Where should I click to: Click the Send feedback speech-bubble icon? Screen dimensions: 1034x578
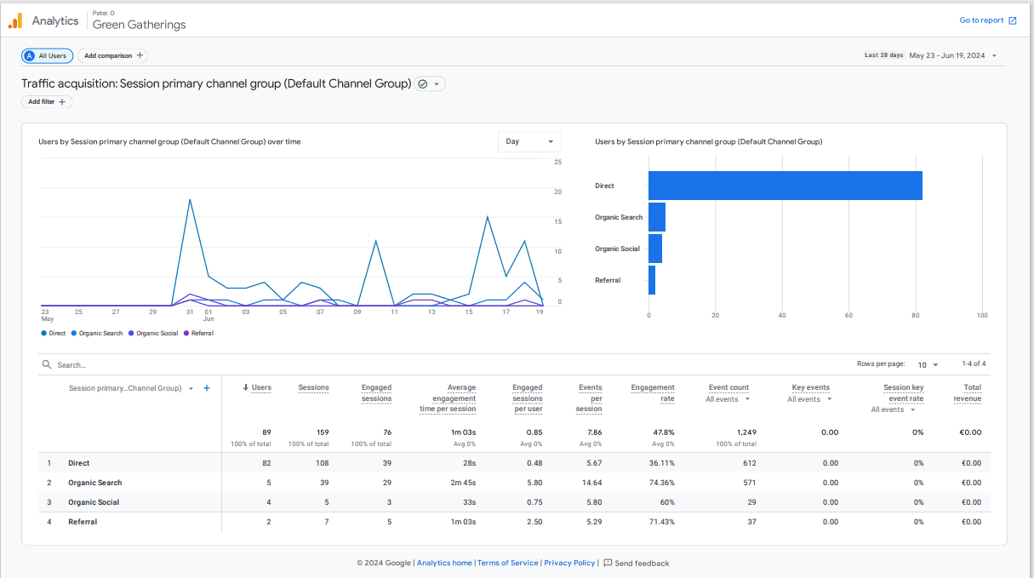pyautogui.click(x=608, y=563)
